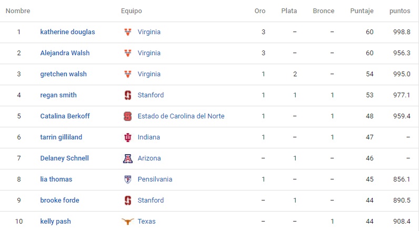Open Alejandra Walsh profile link
This screenshot has width=419, height=231.
(65, 53)
